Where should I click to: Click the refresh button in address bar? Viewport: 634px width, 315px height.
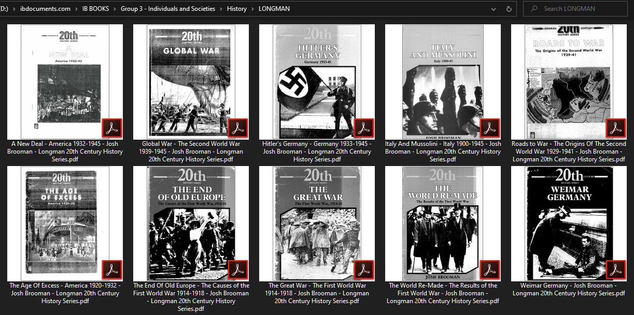(x=509, y=9)
